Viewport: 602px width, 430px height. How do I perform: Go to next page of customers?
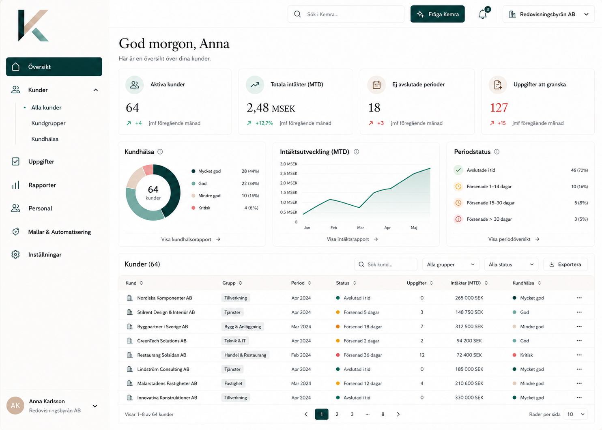pos(398,414)
